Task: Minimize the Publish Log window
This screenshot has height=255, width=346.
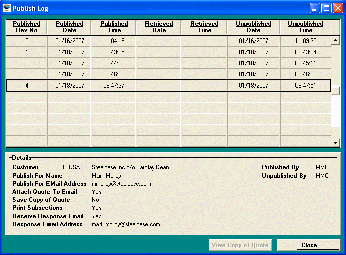Action: point(315,8)
